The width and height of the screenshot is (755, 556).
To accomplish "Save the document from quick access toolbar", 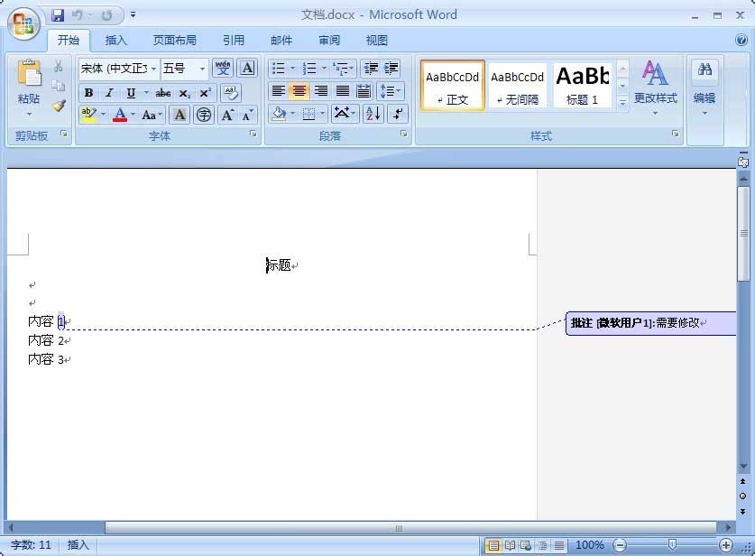I will (x=59, y=15).
